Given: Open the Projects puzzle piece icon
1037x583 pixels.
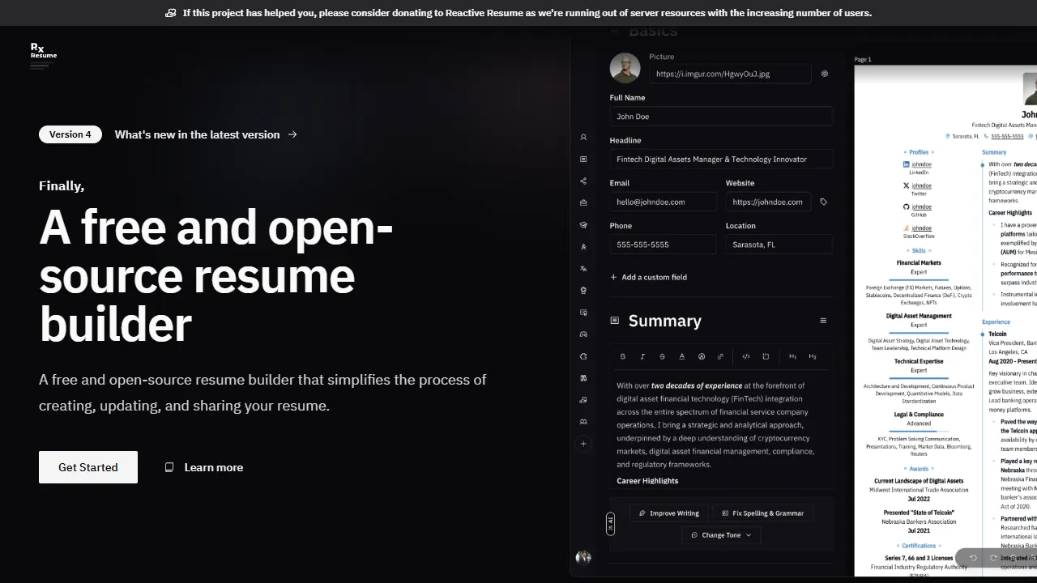Looking at the screenshot, I should point(583,356).
